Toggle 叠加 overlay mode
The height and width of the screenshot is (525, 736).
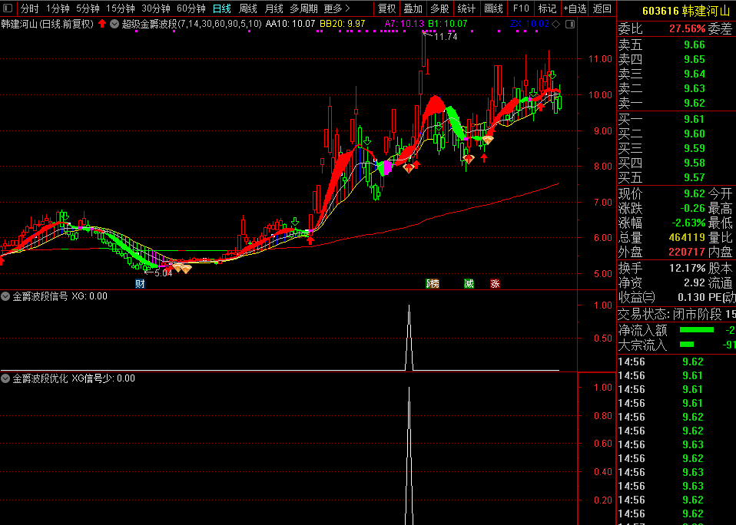(413, 8)
